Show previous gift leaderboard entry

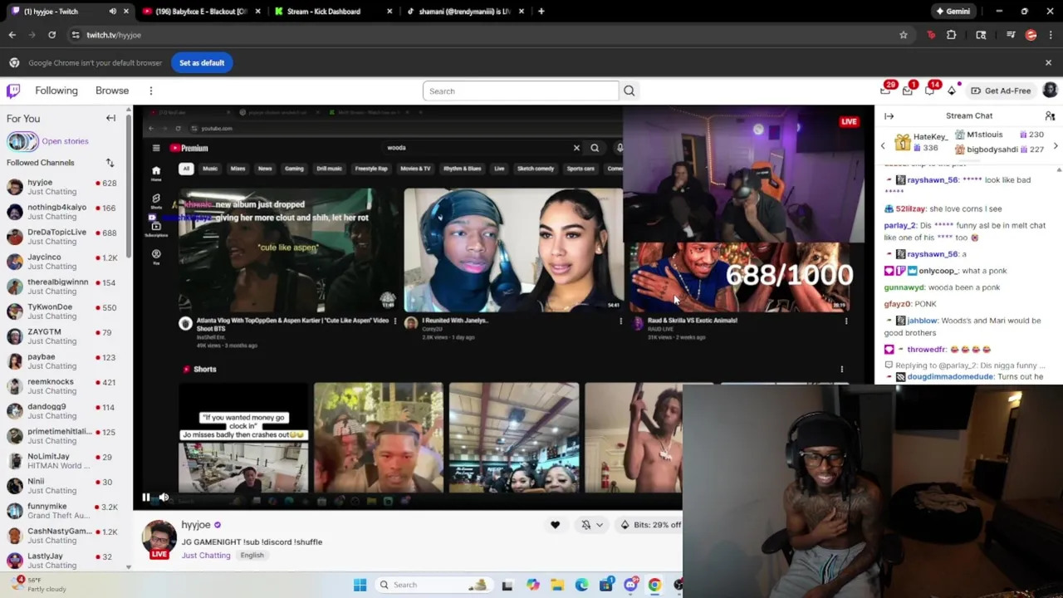click(x=883, y=146)
